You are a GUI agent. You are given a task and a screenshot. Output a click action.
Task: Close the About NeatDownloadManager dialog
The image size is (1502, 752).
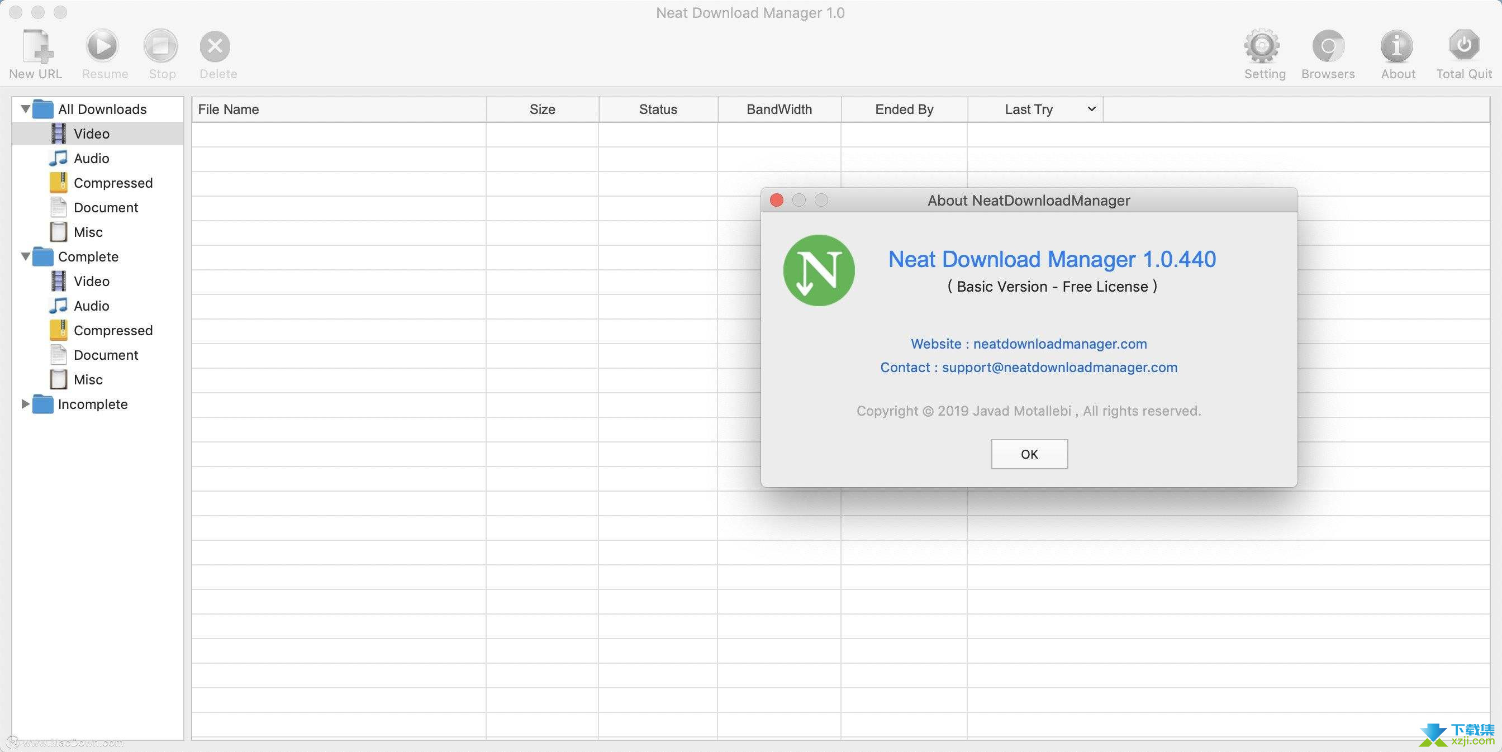coord(776,201)
